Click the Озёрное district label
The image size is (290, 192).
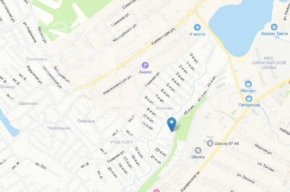click(x=86, y=121)
